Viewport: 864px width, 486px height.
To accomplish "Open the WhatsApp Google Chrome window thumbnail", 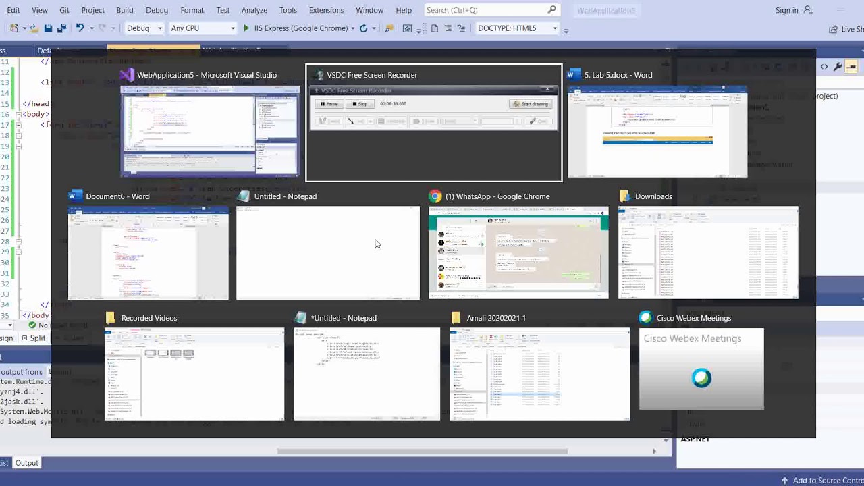I will pos(518,252).
